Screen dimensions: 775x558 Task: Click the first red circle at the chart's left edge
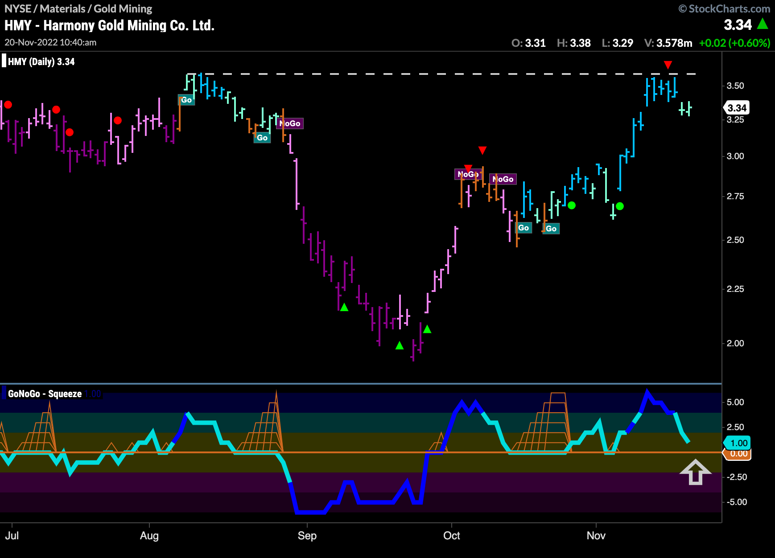pos(8,105)
